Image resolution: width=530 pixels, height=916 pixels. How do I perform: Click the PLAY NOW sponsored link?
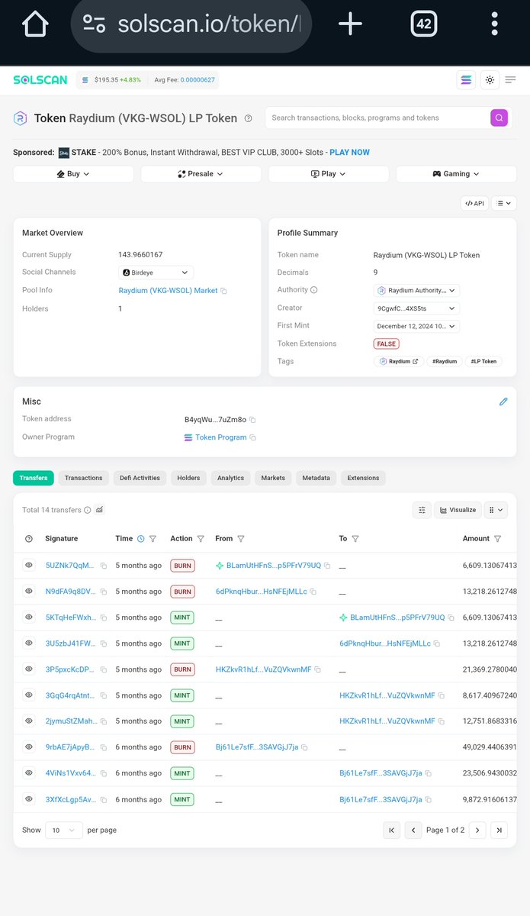click(x=349, y=152)
